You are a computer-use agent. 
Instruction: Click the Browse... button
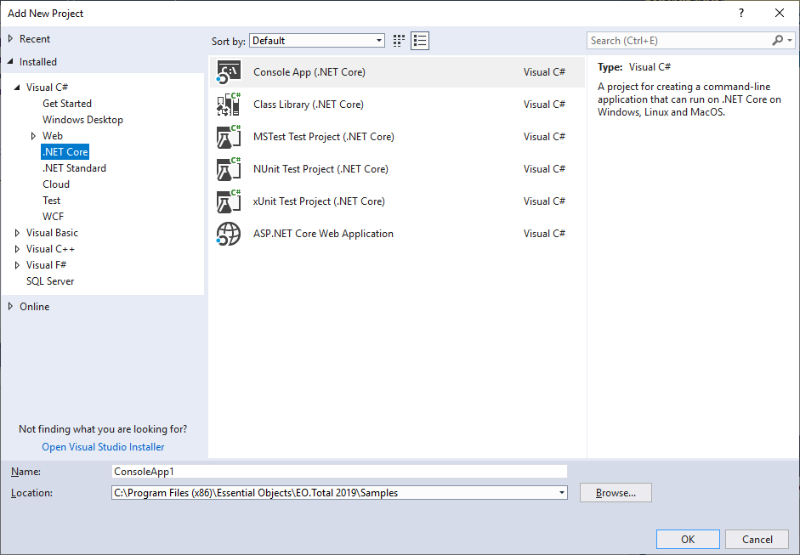616,493
